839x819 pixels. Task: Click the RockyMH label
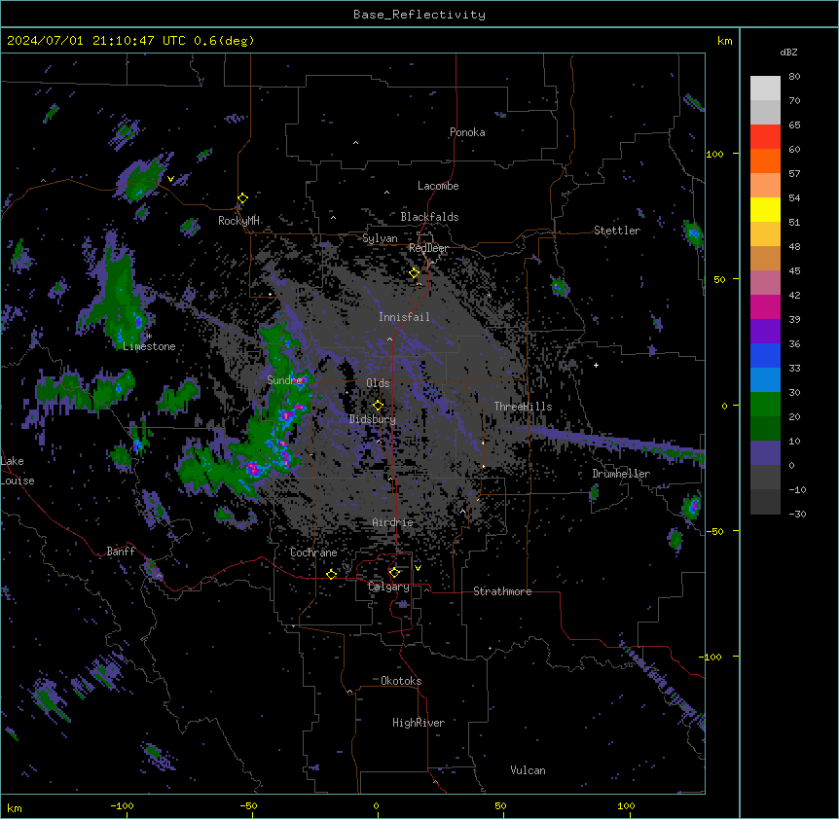pyautogui.click(x=238, y=221)
